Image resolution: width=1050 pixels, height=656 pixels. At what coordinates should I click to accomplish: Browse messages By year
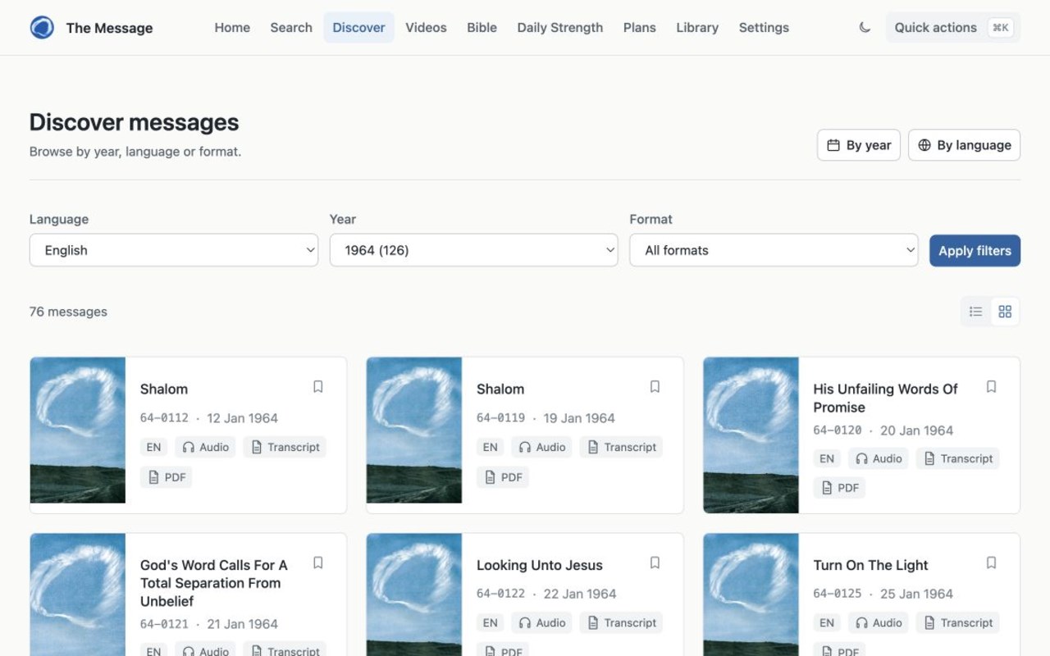tap(859, 145)
